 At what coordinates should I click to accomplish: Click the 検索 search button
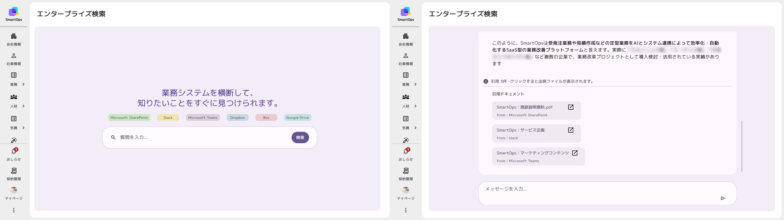click(x=300, y=137)
